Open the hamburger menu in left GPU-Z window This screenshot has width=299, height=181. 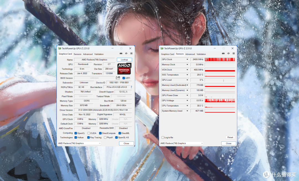click(x=132, y=54)
